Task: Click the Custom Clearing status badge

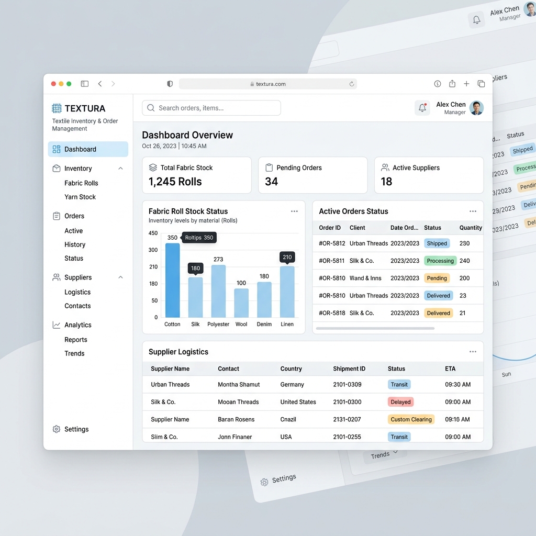Action: 411,419
